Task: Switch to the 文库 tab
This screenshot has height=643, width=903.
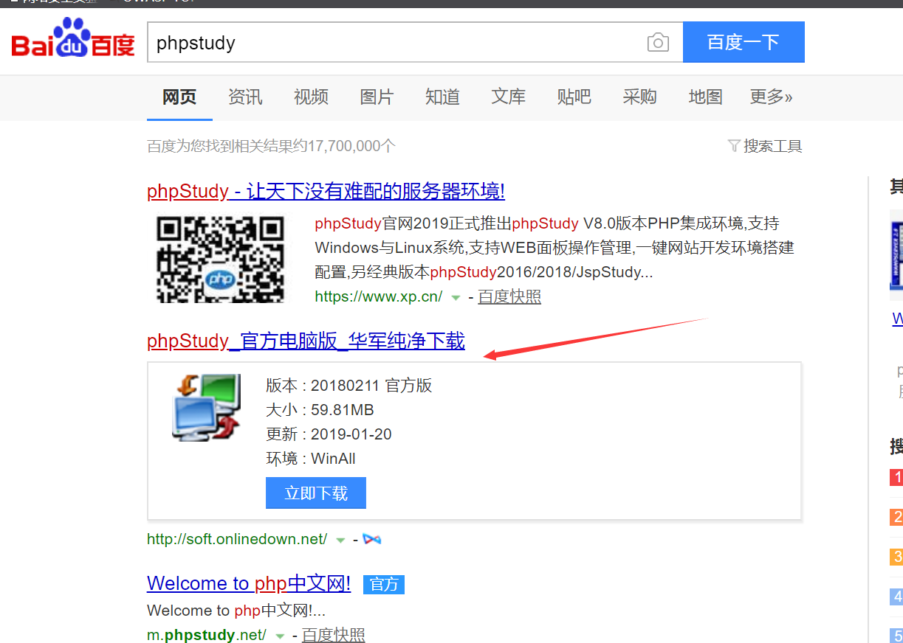Action: [x=508, y=97]
